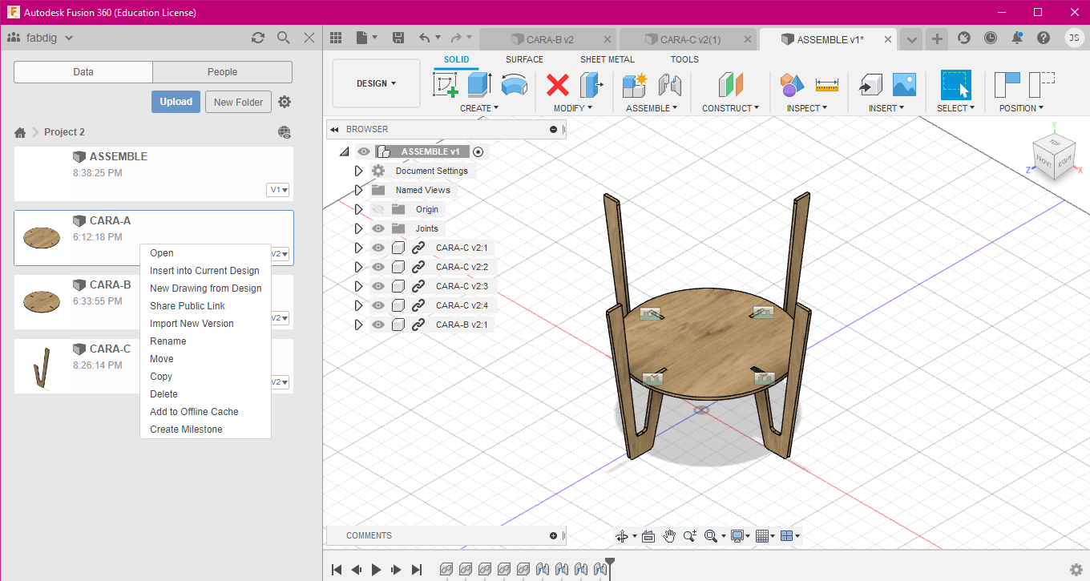This screenshot has height=581, width=1090.
Task: Click the New Folder button
Action: 238,102
